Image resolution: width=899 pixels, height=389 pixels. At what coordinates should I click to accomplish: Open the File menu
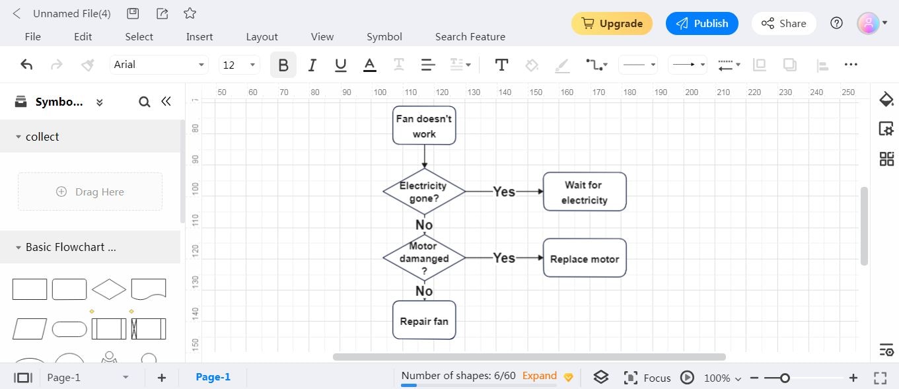[32, 37]
